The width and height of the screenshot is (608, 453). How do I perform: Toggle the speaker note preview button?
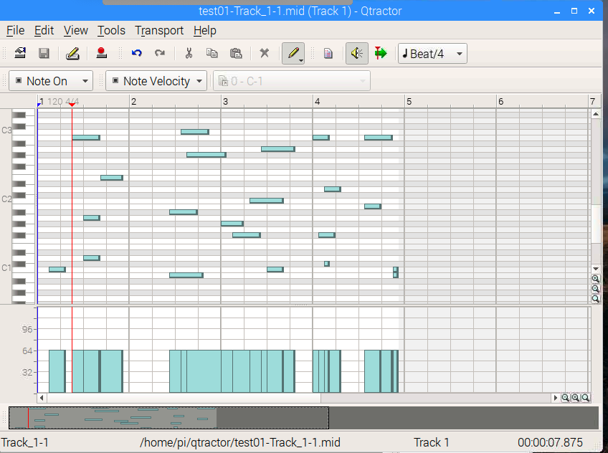(x=357, y=53)
